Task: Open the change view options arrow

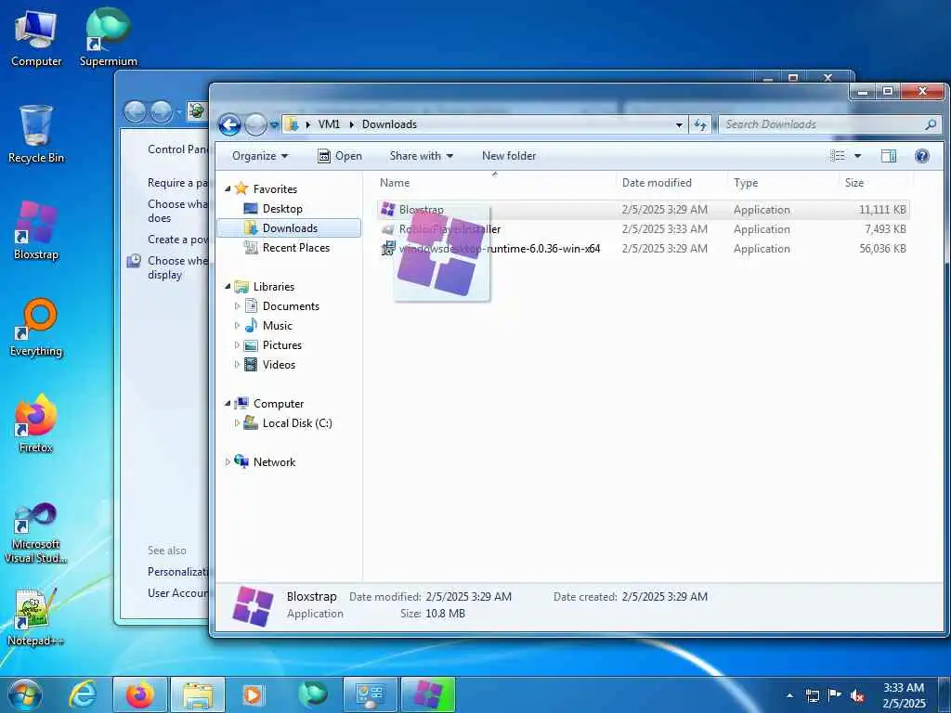Action: 857,156
